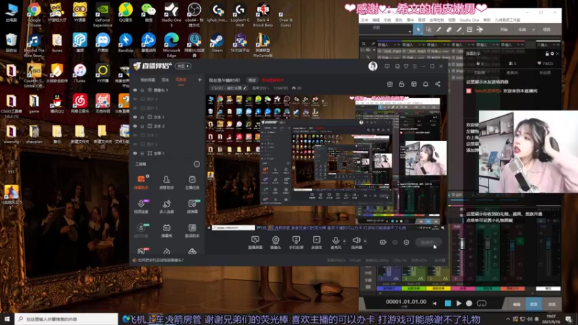Switch to the orange-underlined scene tab

(181, 80)
